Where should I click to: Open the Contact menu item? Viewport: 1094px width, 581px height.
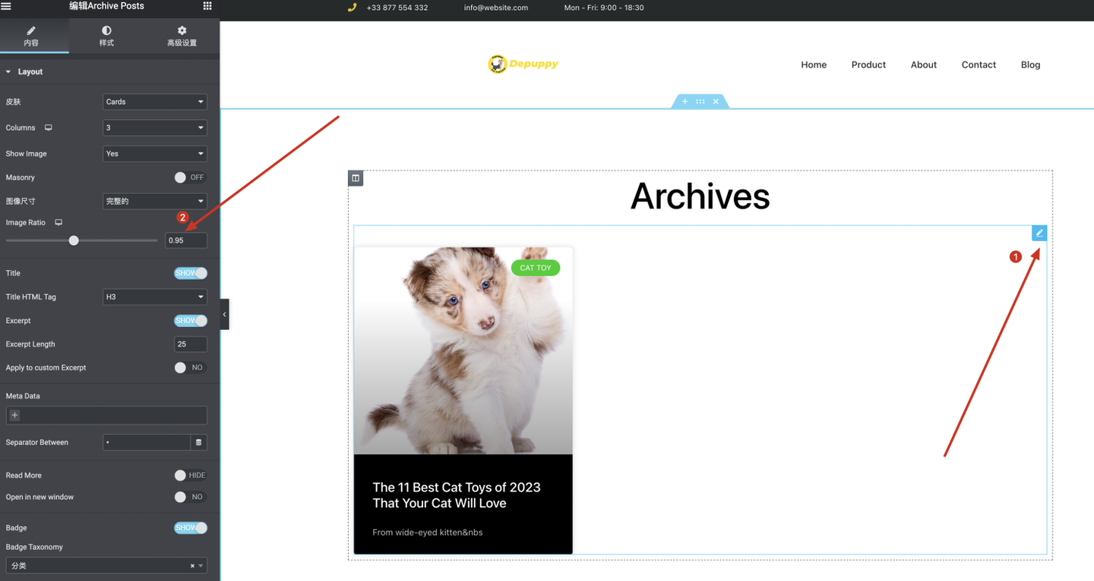point(979,64)
